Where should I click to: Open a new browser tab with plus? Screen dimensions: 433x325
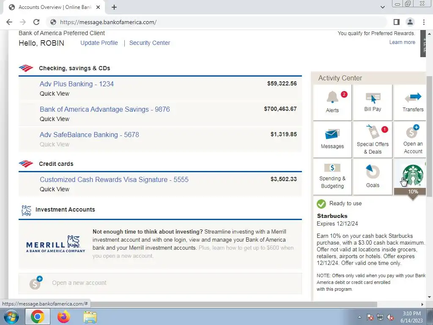(114, 7)
